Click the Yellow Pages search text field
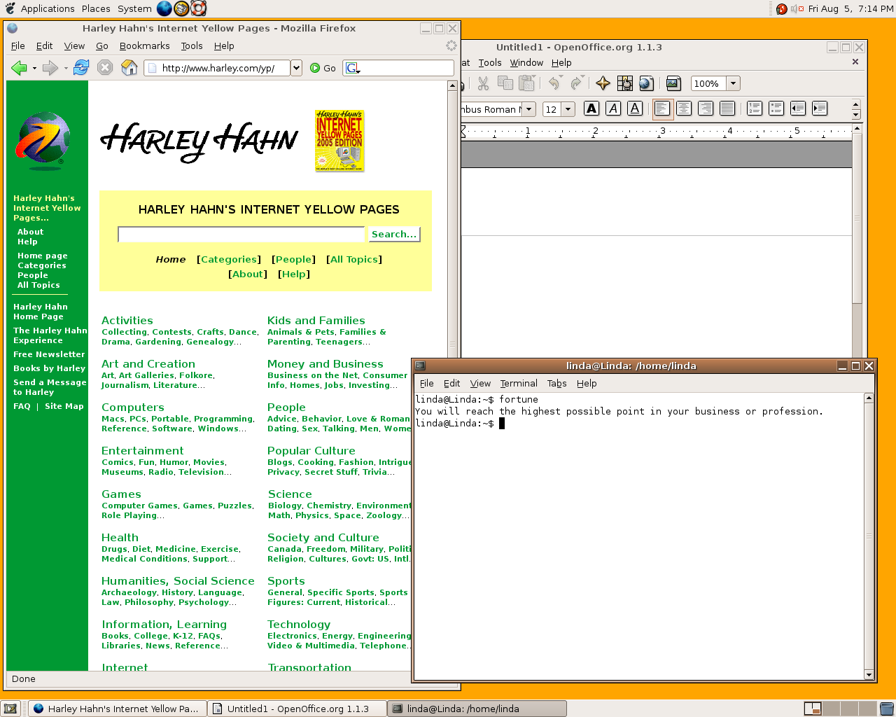Screen dimensions: 896x717 coord(241,235)
